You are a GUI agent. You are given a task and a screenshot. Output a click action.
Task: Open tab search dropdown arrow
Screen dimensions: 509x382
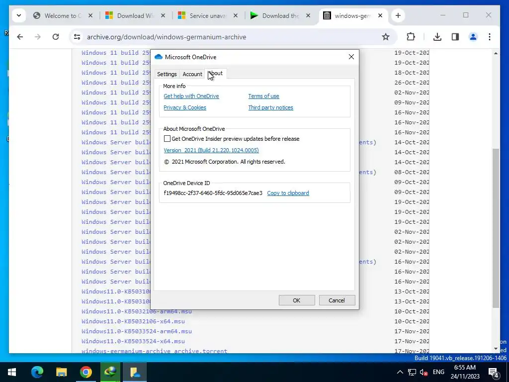[x=19, y=15]
